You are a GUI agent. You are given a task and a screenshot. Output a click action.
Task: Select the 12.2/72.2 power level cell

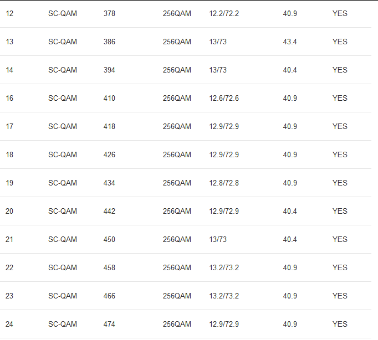(224, 13)
